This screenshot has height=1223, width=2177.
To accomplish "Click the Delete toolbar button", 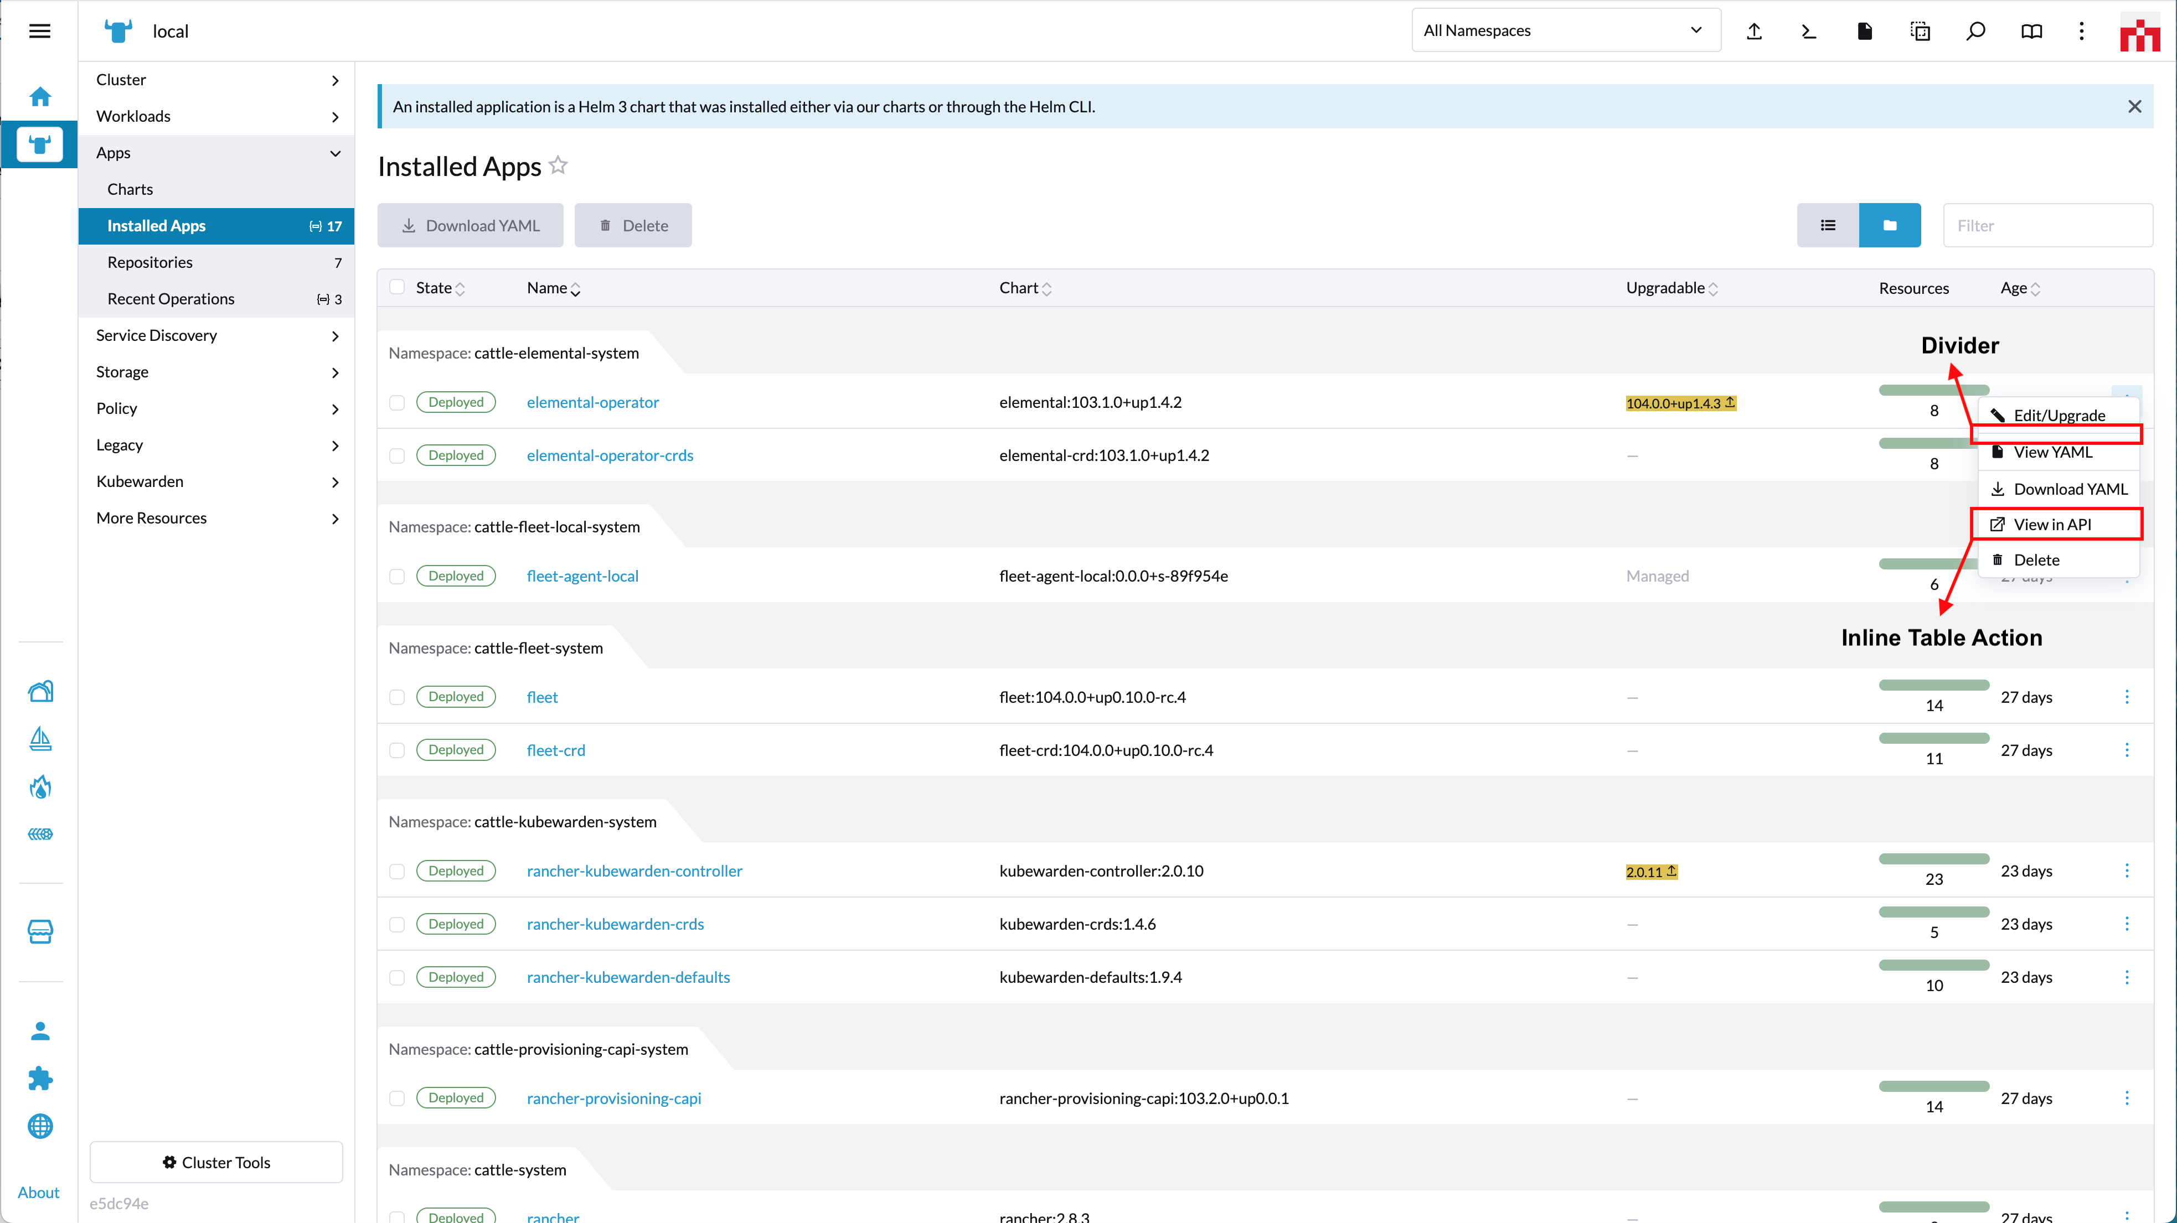I will click(633, 226).
